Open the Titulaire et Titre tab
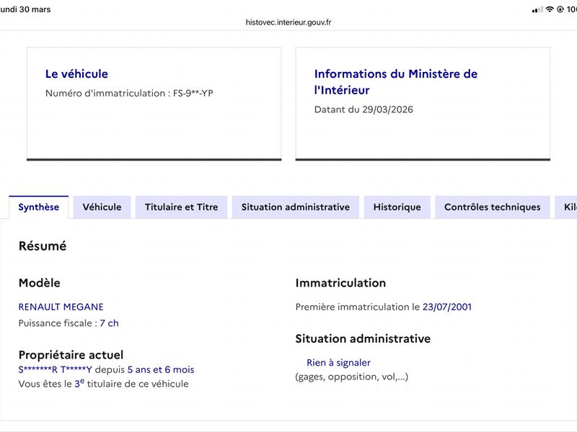The height and width of the screenshot is (432, 577). tap(182, 207)
